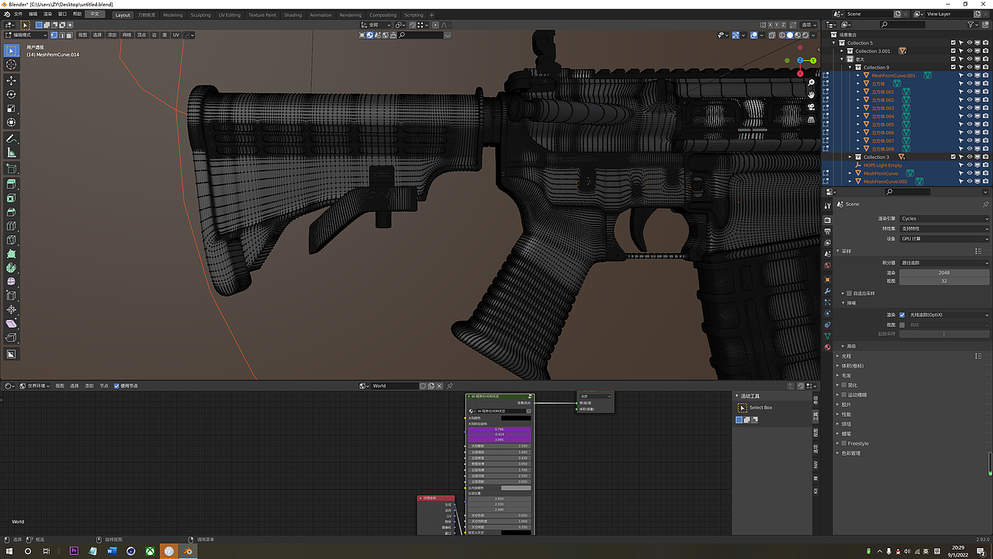Collapse the Collection 9 tree item
Viewport: 993px width, 559px height.
850,68
